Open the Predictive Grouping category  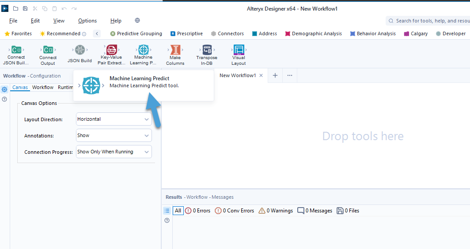[136, 33]
